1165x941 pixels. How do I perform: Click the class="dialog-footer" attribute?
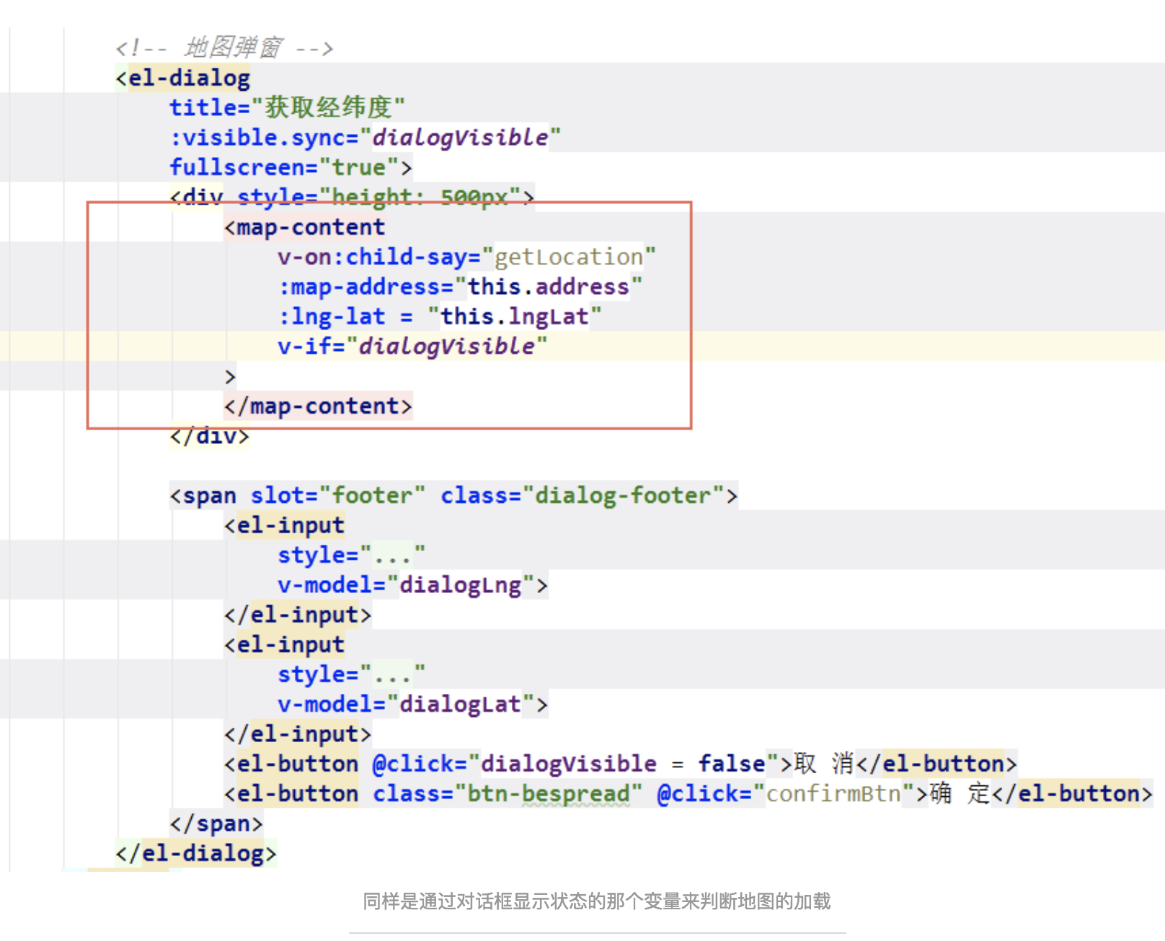tap(582, 496)
